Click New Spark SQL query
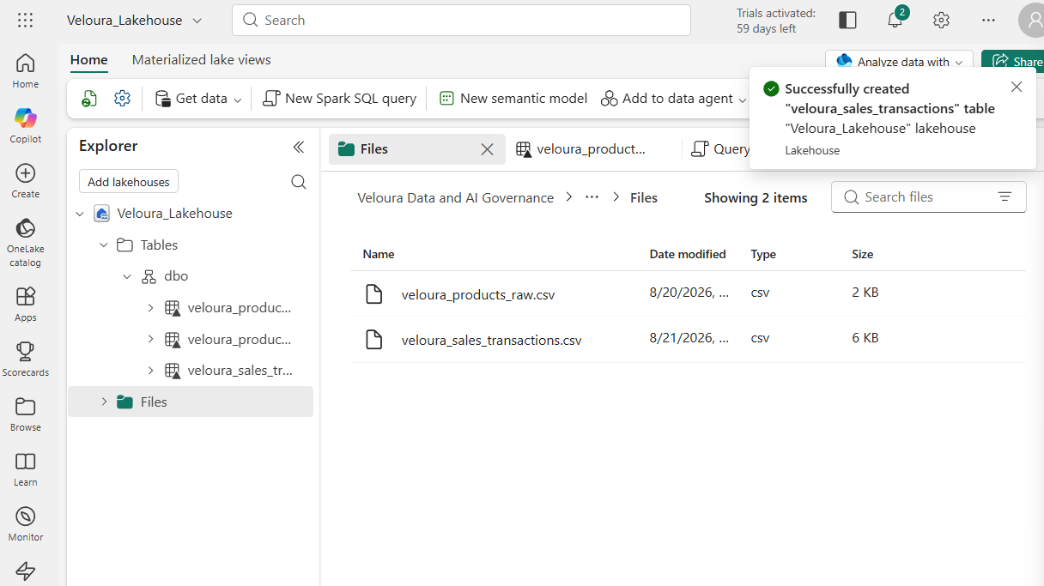Viewport: 1044px width, 586px height. click(340, 99)
